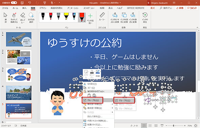Choose コピー(C) from context menu
Image resolution: width=200 pixels, height=128 pixels.
click(98, 88)
